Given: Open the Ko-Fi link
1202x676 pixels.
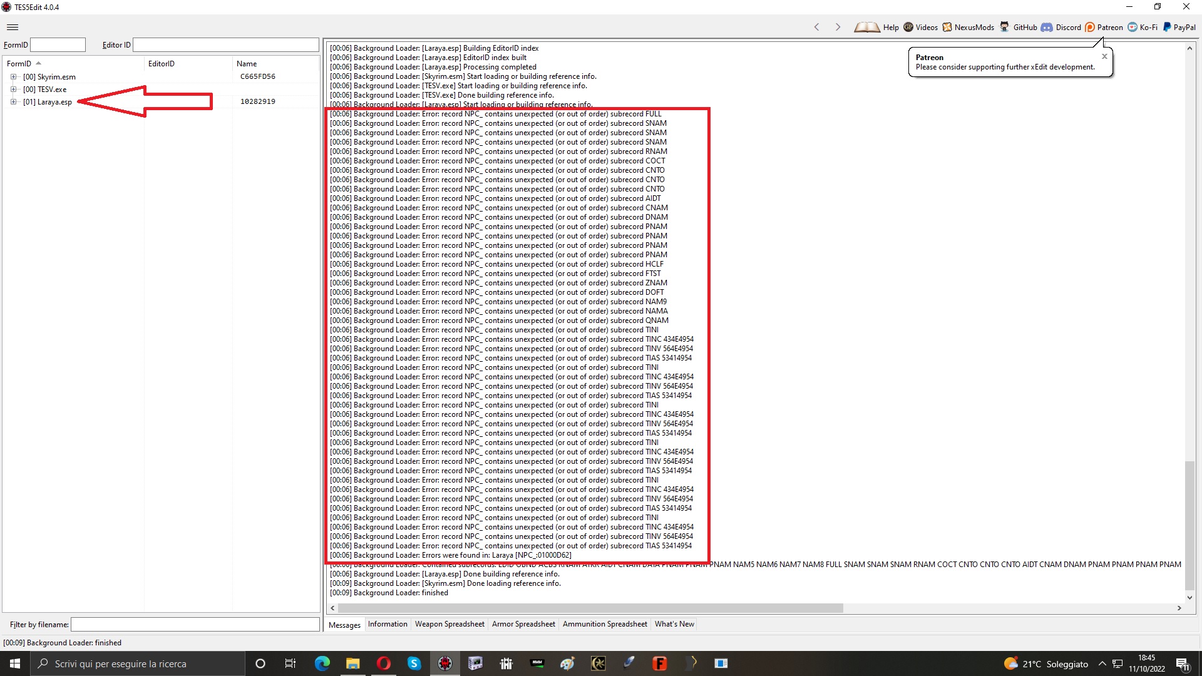Looking at the screenshot, I should click(x=1143, y=27).
